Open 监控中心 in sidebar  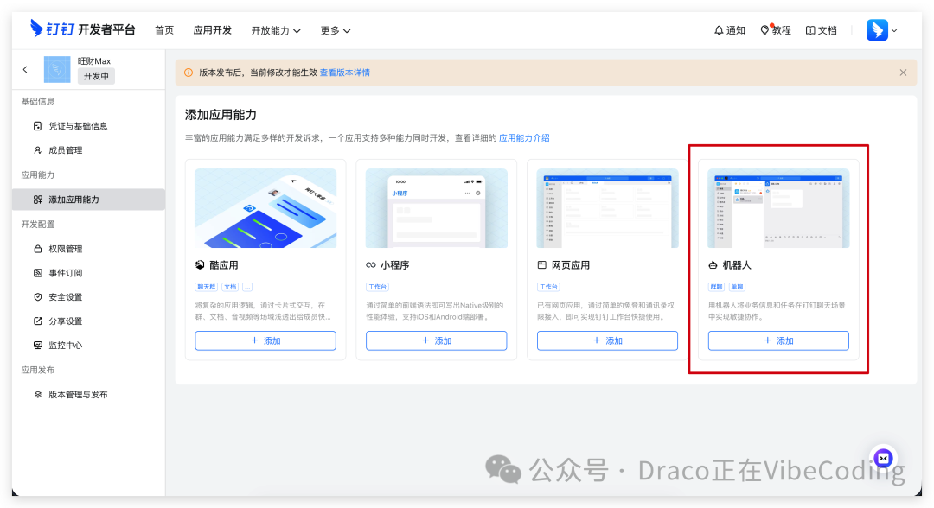[x=88, y=345]
